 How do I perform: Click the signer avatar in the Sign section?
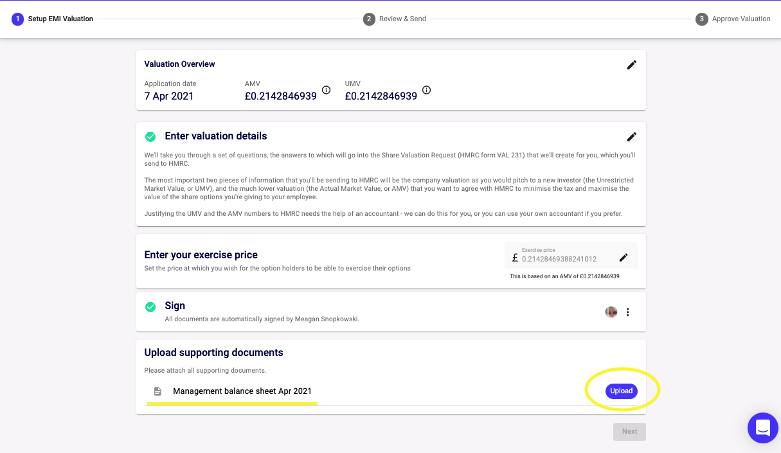point(611,312)
